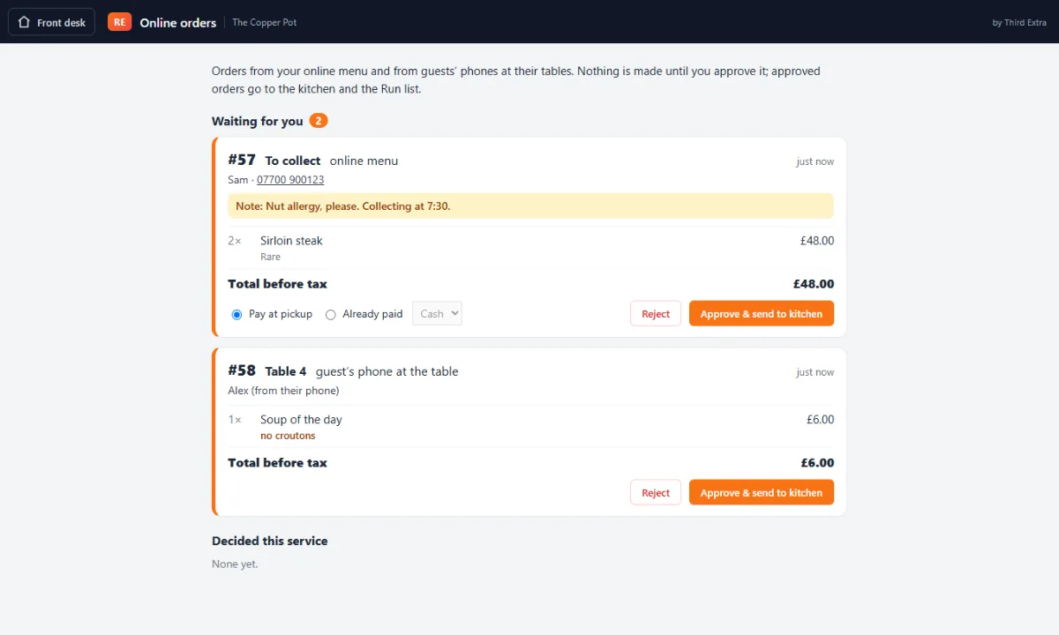Click the #57 order number
Image resolution: width=1059 pixels, height=635 pixels.
[242, 160]
